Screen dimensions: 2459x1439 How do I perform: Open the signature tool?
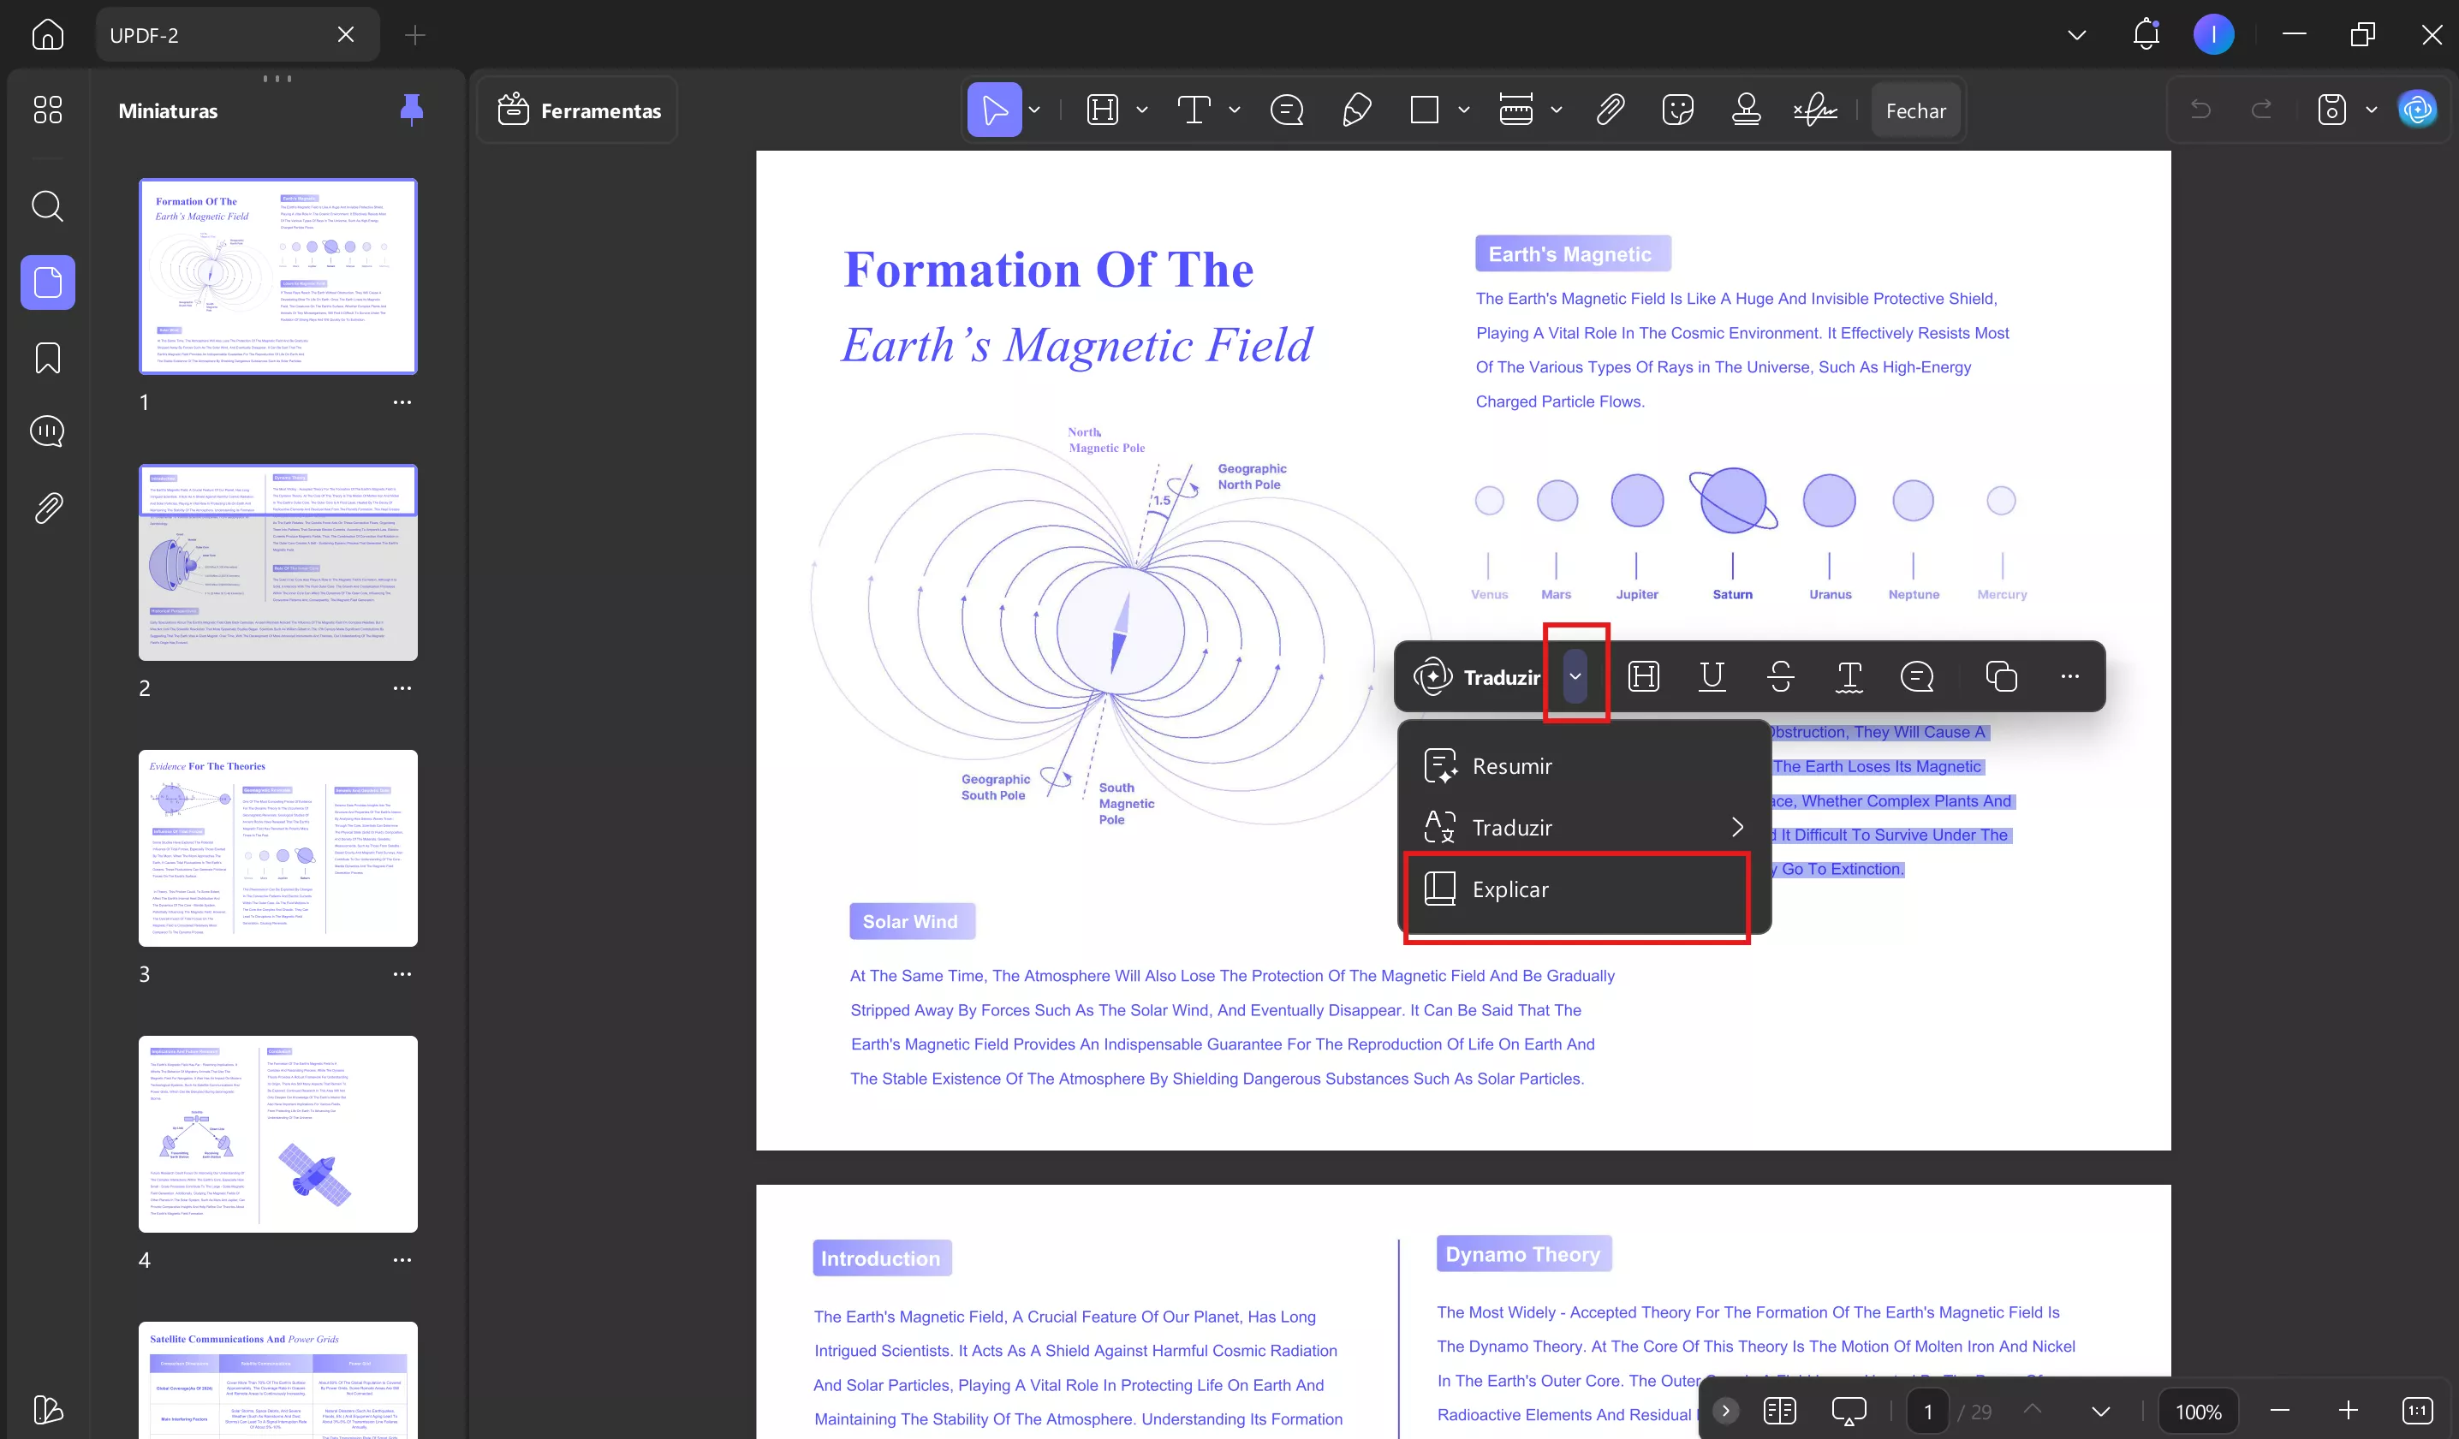click(1815, 110)
